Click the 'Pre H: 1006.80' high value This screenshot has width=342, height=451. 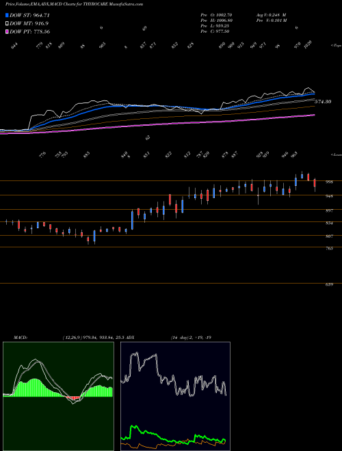[216, 20]
